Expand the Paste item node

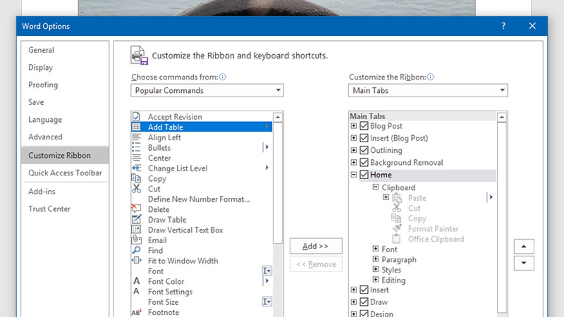pos(386,197)
